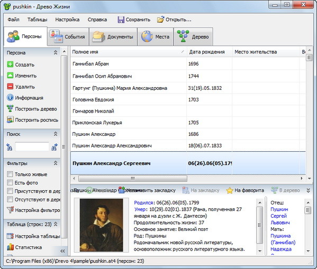Open the father link Пушкин Сергей Львович
The width and height of the screenshot is (317, 269).
point(280,216)
